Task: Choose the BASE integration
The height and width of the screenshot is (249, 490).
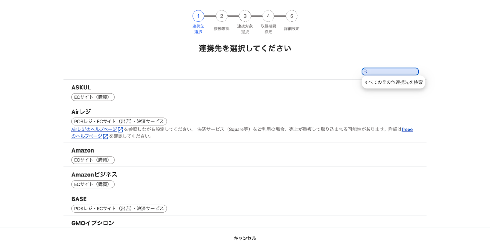Action: (245, 203)
